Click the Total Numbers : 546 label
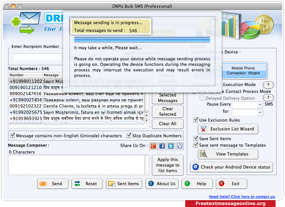The image size is (285, 207). coord(28,69)
